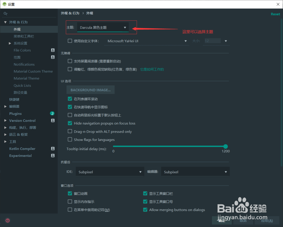Click the Reset link
The height and width of the screenshot is (227, 283).
275,14
